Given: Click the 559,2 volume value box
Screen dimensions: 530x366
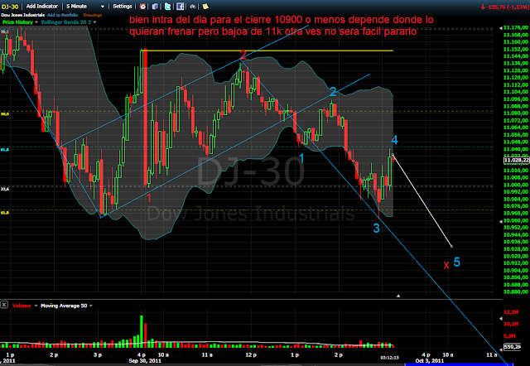Looking at the screenshot, I should click(511, 347).
